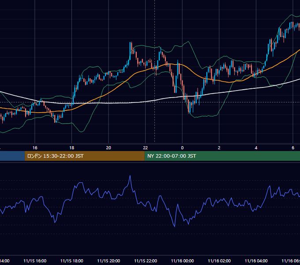Click the 4 hour label on chart axis
The width and height of the screenshot is (300, 265).
[x=256, y=148]
